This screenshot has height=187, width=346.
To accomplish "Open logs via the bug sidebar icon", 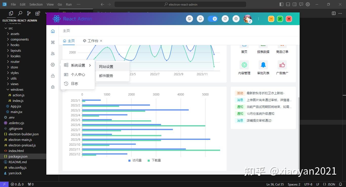I will coord(53,87).
